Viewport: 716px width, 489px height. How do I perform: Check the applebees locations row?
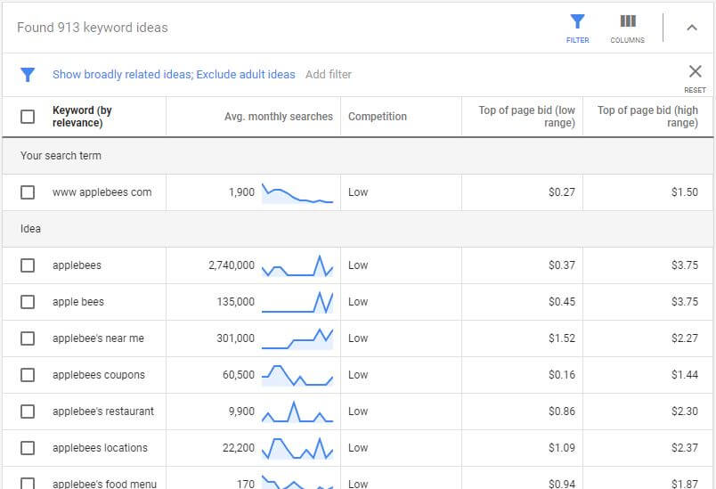click(x=28, y=448)
